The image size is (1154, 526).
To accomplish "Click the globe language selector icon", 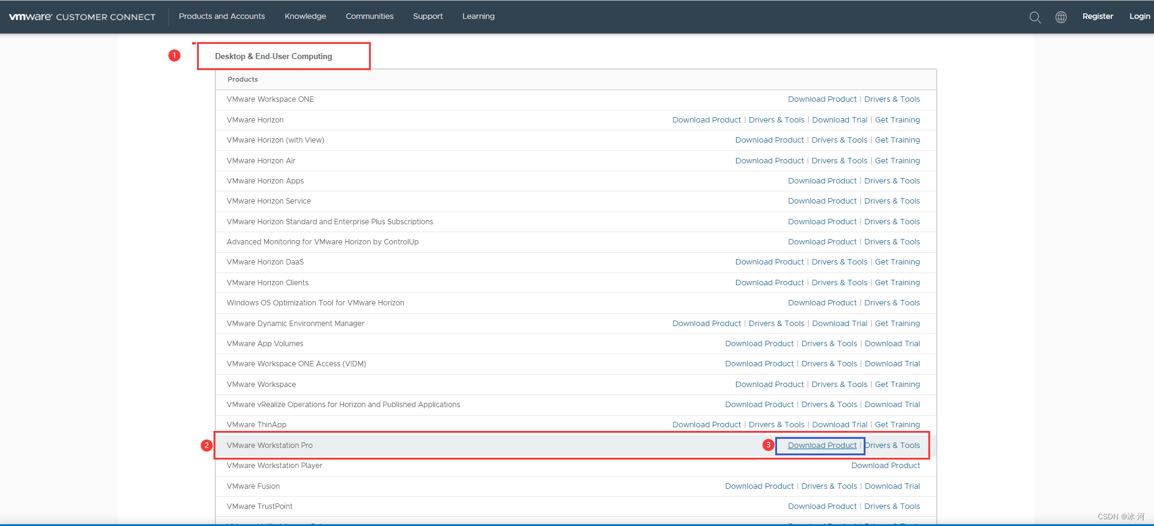I will [1061, 17].
